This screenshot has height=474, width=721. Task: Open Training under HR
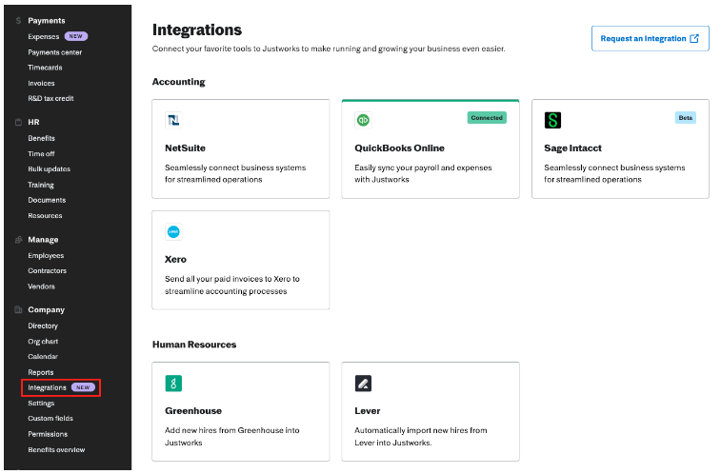[x=40, y=185]
